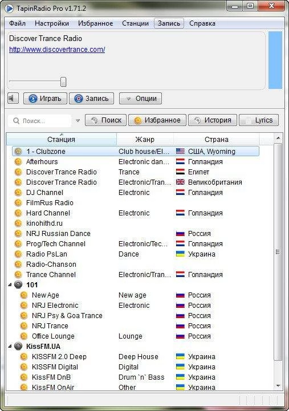Sort by Жанр column header
Screen dimensions: 289x411
point(145,139)
